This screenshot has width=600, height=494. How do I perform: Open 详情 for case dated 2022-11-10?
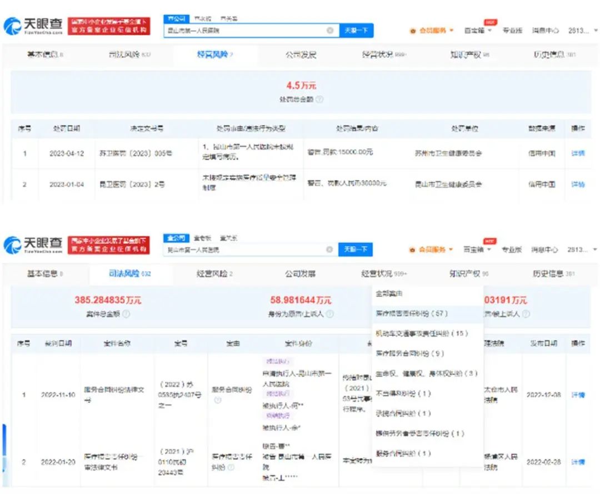click(578, 395)
